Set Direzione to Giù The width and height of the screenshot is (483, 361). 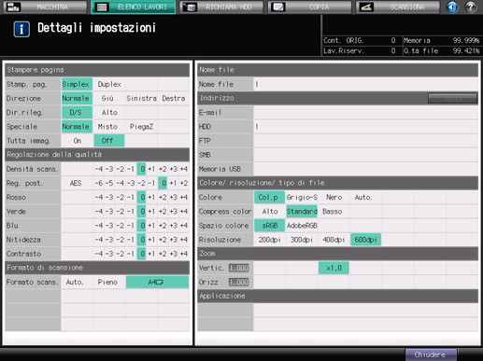109,98
